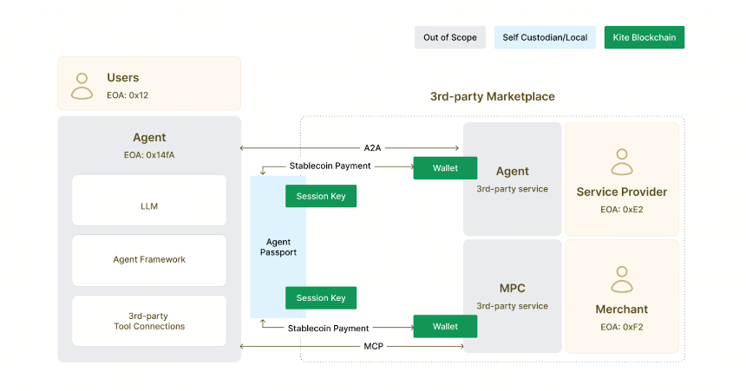Click the Wallet box beside MPC service
The image size is (746, 391).
(445, 326)
